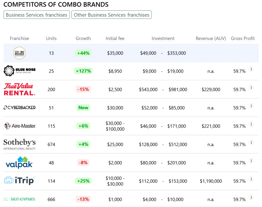Select the $10,000 - $30,000 initial fee cell
Viewport: 262px width, 207px height.
(x=115, y=181)
